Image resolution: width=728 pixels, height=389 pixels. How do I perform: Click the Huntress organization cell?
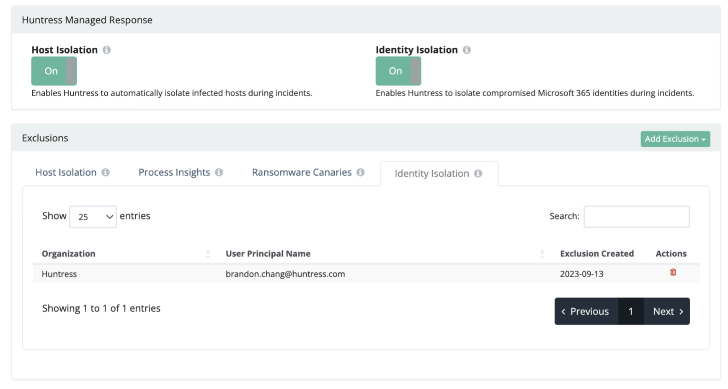(59, 274)
